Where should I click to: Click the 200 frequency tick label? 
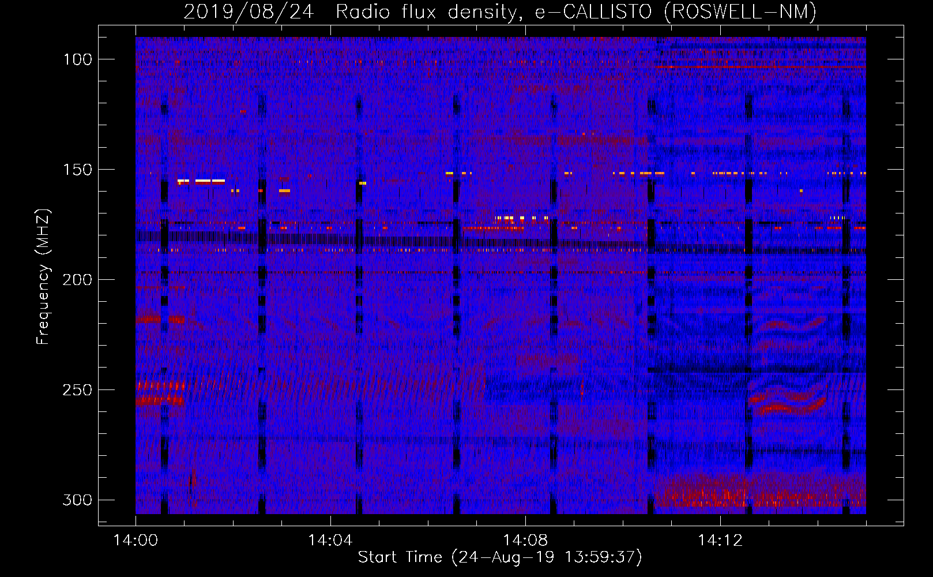point(77,280)
